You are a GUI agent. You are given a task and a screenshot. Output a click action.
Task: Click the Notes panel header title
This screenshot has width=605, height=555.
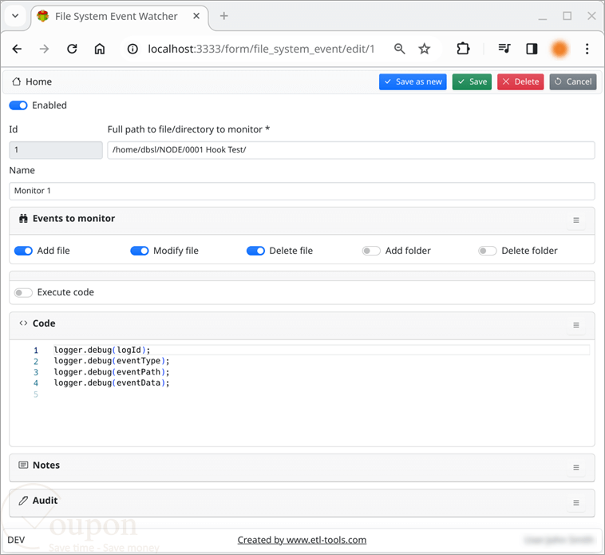(x=46, y=465)
